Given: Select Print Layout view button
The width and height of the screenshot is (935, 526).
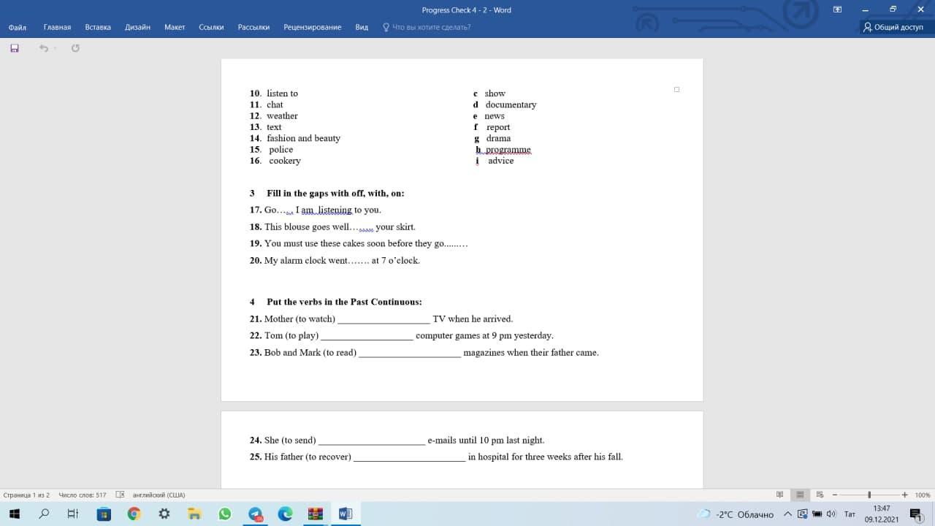Looking at the screenshot, I should click(800, 495).
